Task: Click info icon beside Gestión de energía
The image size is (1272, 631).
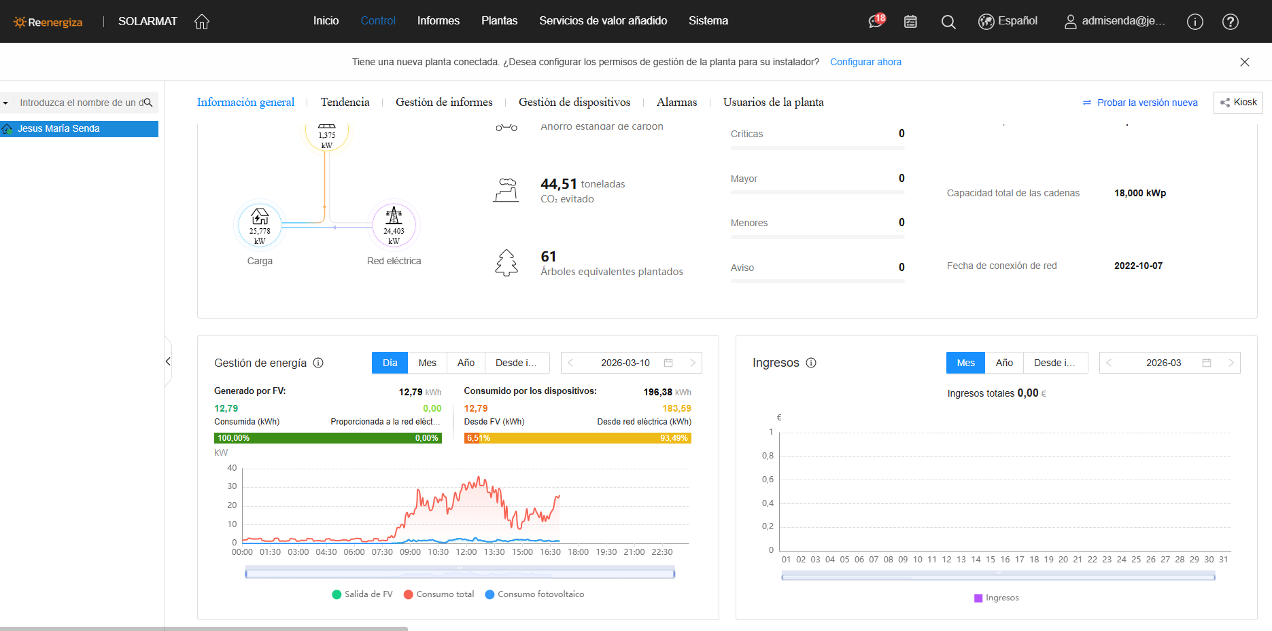Action: [x=318, y=363]
